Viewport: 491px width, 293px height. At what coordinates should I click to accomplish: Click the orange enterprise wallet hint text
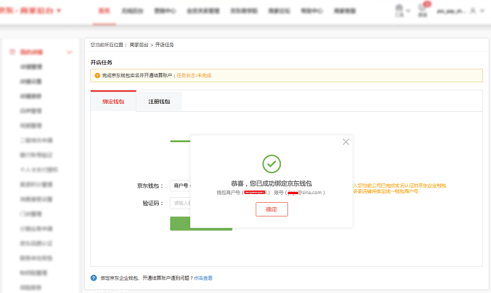(x=399, y=188)
